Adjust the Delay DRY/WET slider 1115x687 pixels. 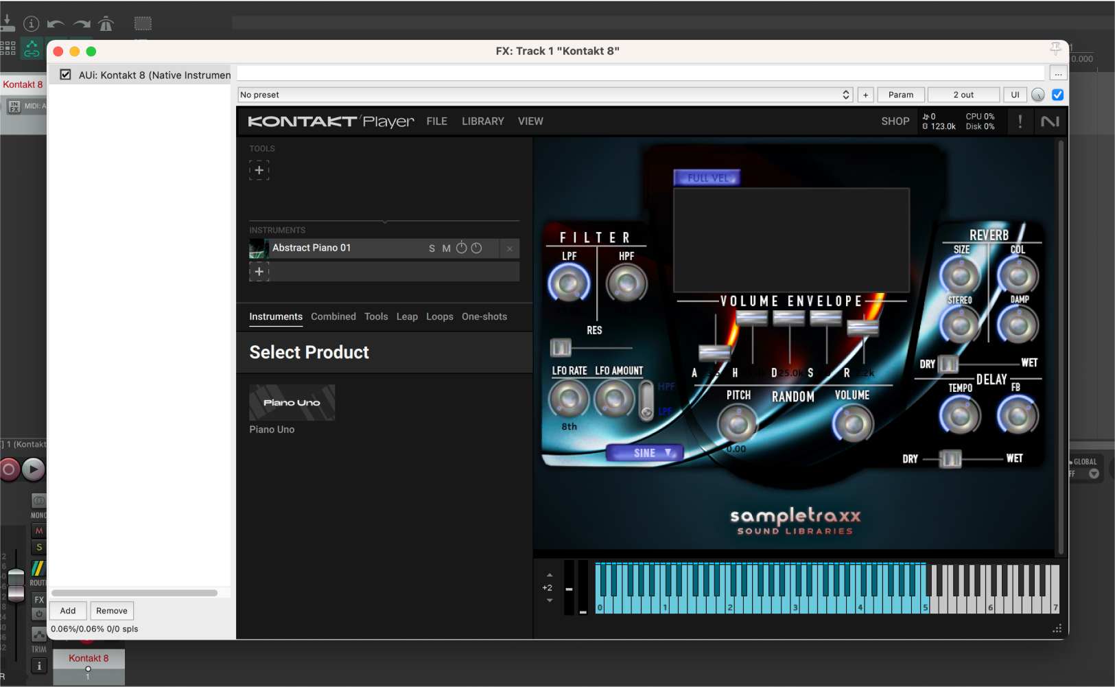[951, 458]
